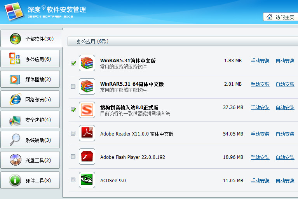Click 自动安装 for WinRAR5.31-64
Viewport: 298px width, 199px height.
285,84
